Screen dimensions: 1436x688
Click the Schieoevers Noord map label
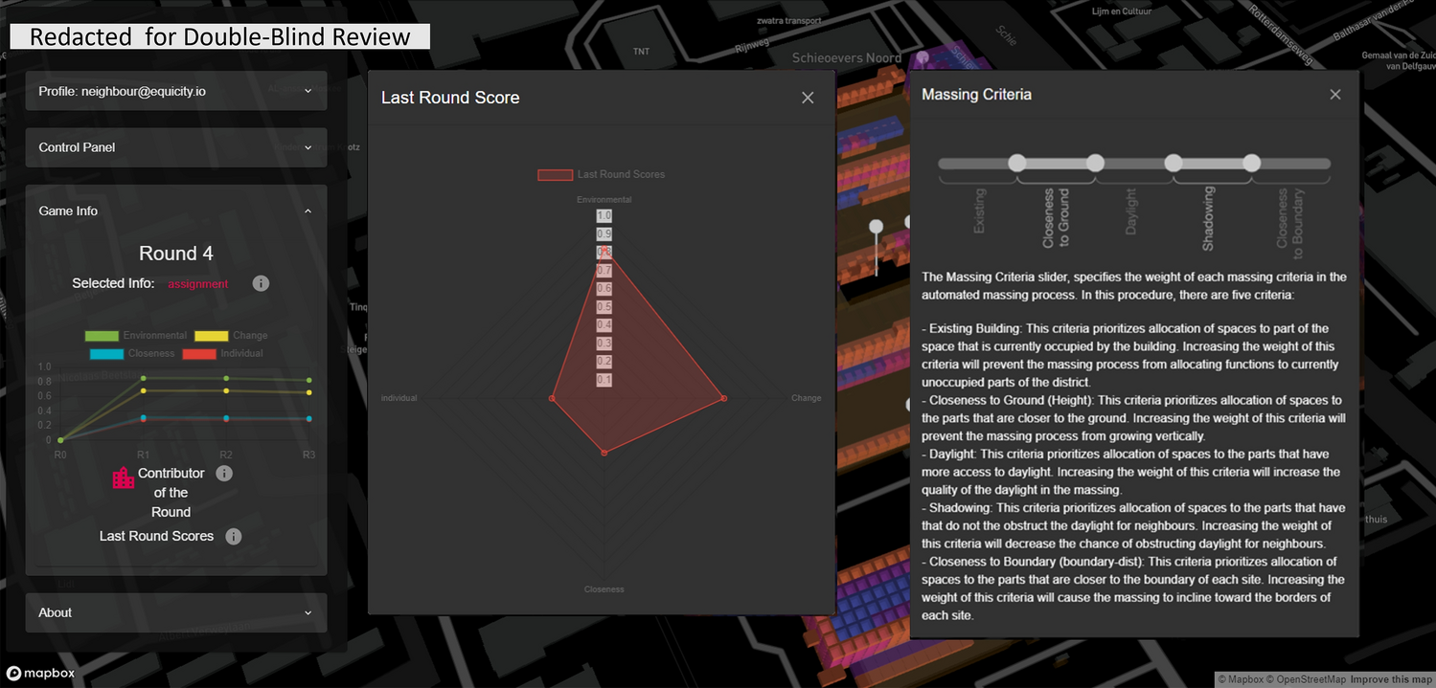(847, 58)
